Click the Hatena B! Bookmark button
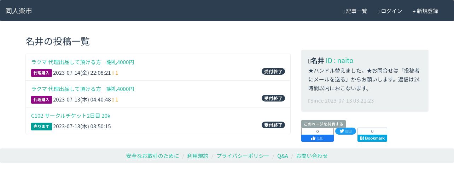 point(372,138)
